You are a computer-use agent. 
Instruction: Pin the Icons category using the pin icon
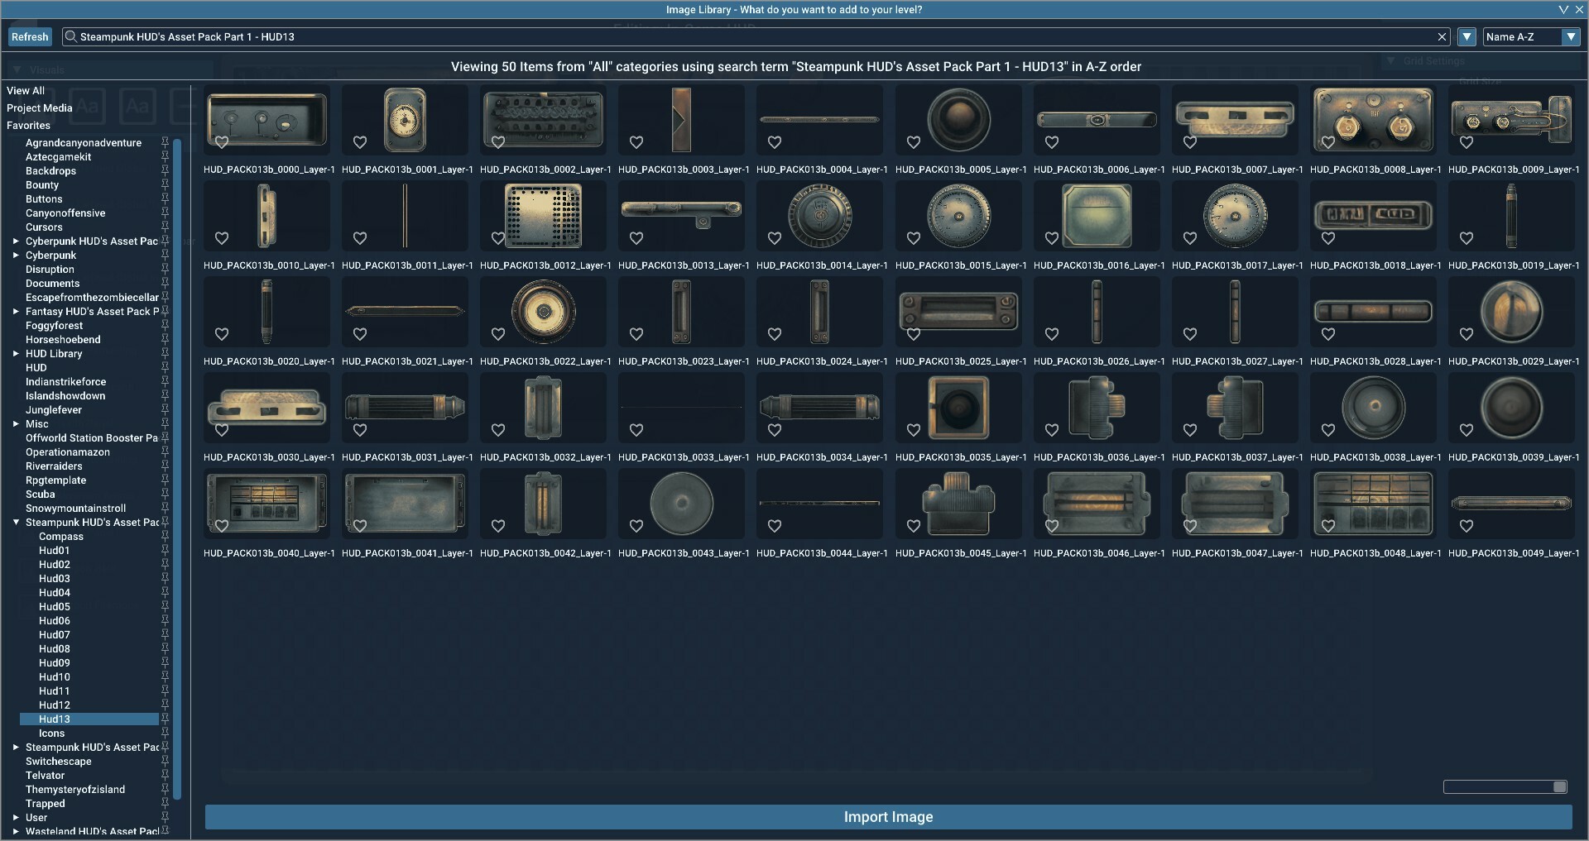166,733
